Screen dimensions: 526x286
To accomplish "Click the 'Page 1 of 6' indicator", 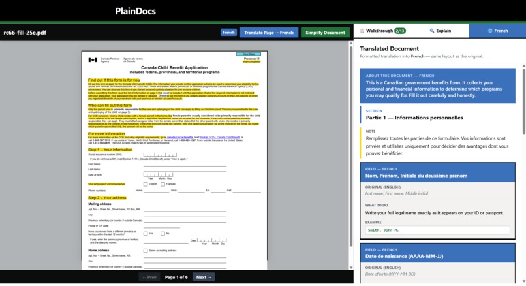I will tap(176, 278).
